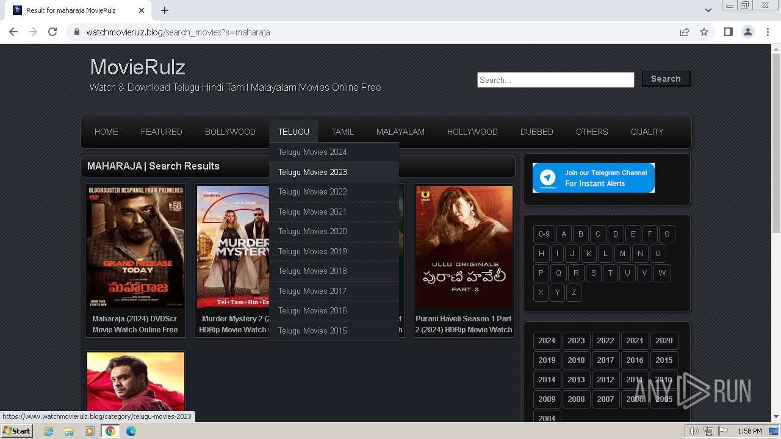The height and width of the screenshot is (439, 781).
Task: Open the DUBBED menu
Action: pyautogui.click(x=537, y=132)
